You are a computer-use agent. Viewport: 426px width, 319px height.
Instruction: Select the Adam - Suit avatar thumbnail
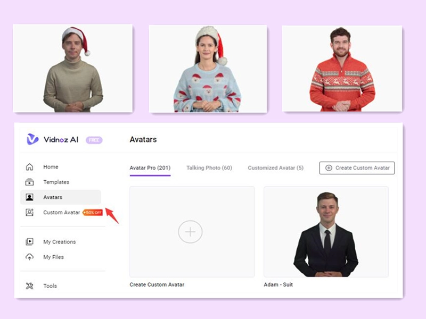[x=326, y=232]
